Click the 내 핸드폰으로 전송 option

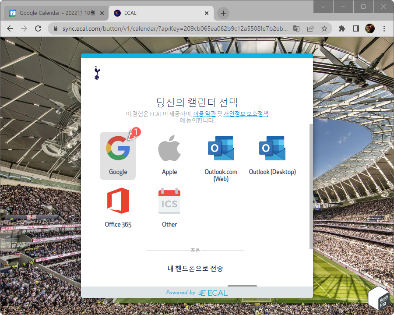point(197,269)
